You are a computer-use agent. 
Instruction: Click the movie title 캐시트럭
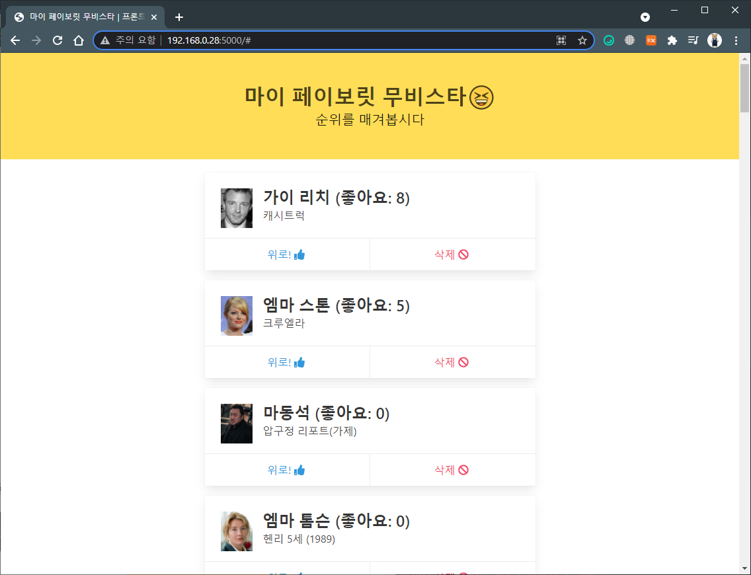[x=284, y=215]
